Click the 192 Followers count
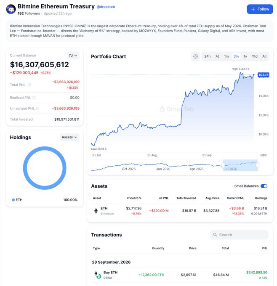Viewport: 277px width, 286px height. tap(29, 13)
